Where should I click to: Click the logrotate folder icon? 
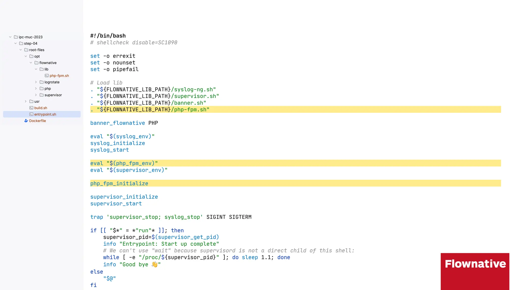(42, 82)
